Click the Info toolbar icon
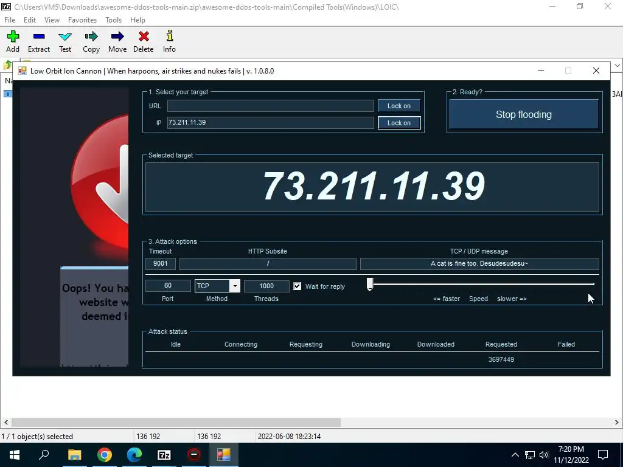This screenshot has width=623, height=467. click(170, 36)
